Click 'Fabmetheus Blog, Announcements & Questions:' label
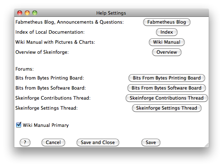223x167 pixels. pyautogui.click(x=69, y=22)
